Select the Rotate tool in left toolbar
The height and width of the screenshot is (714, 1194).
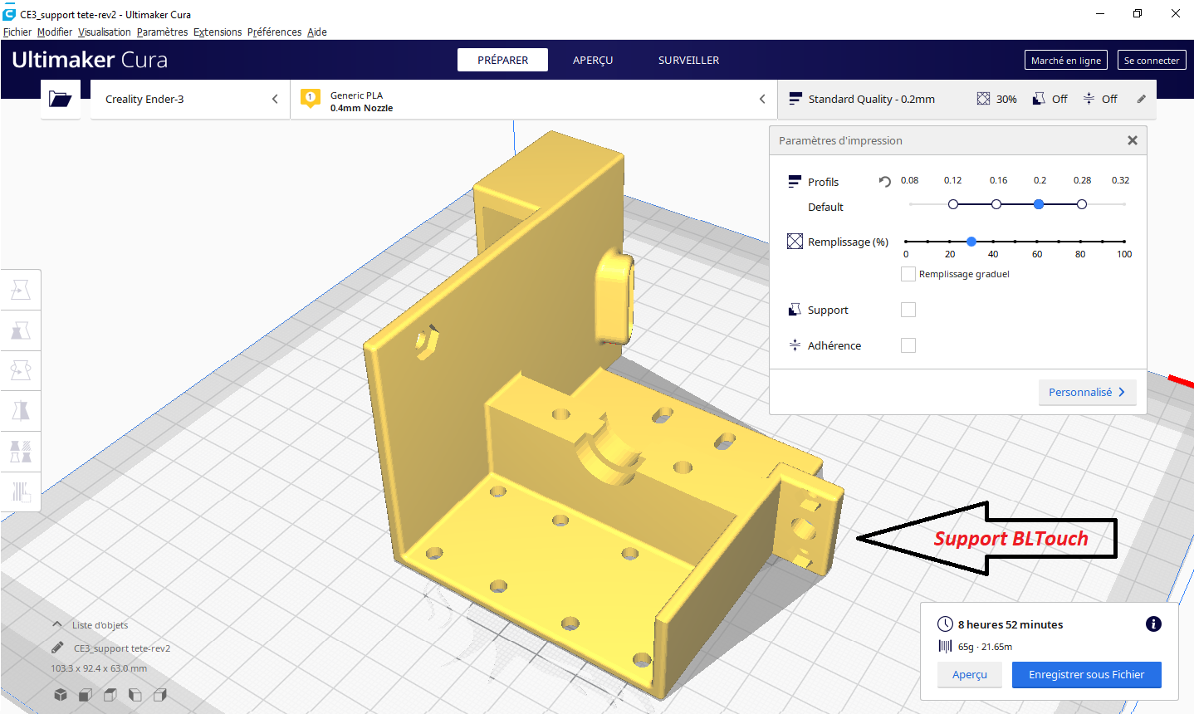click(21, 370)
